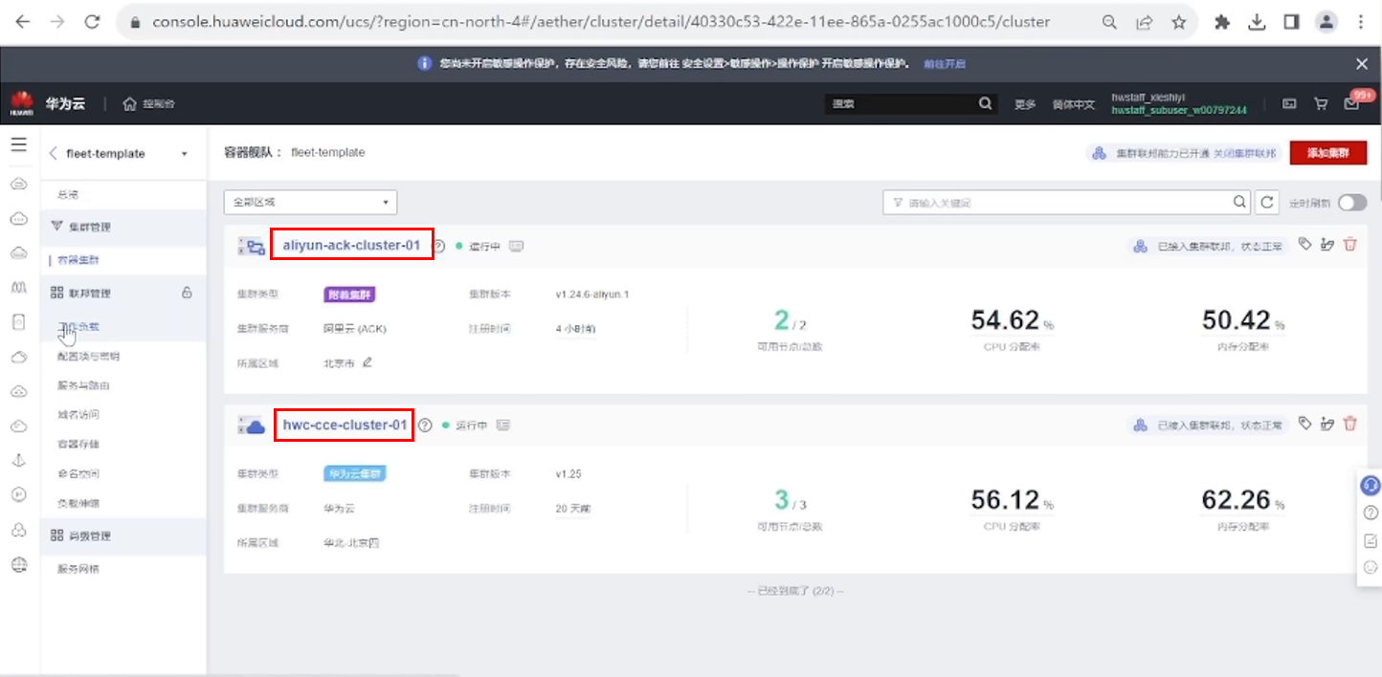Screen dimensions: 1382x677
Task: Click into the dark 搜索 field in the header
Action: point(901,103)
